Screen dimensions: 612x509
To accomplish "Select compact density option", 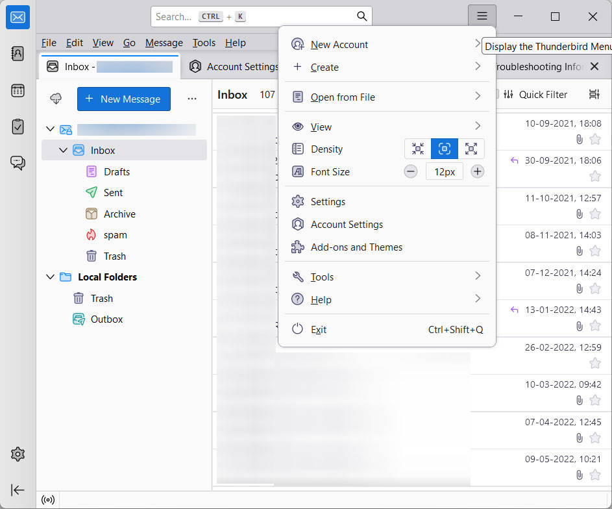I will click(418, 149).
